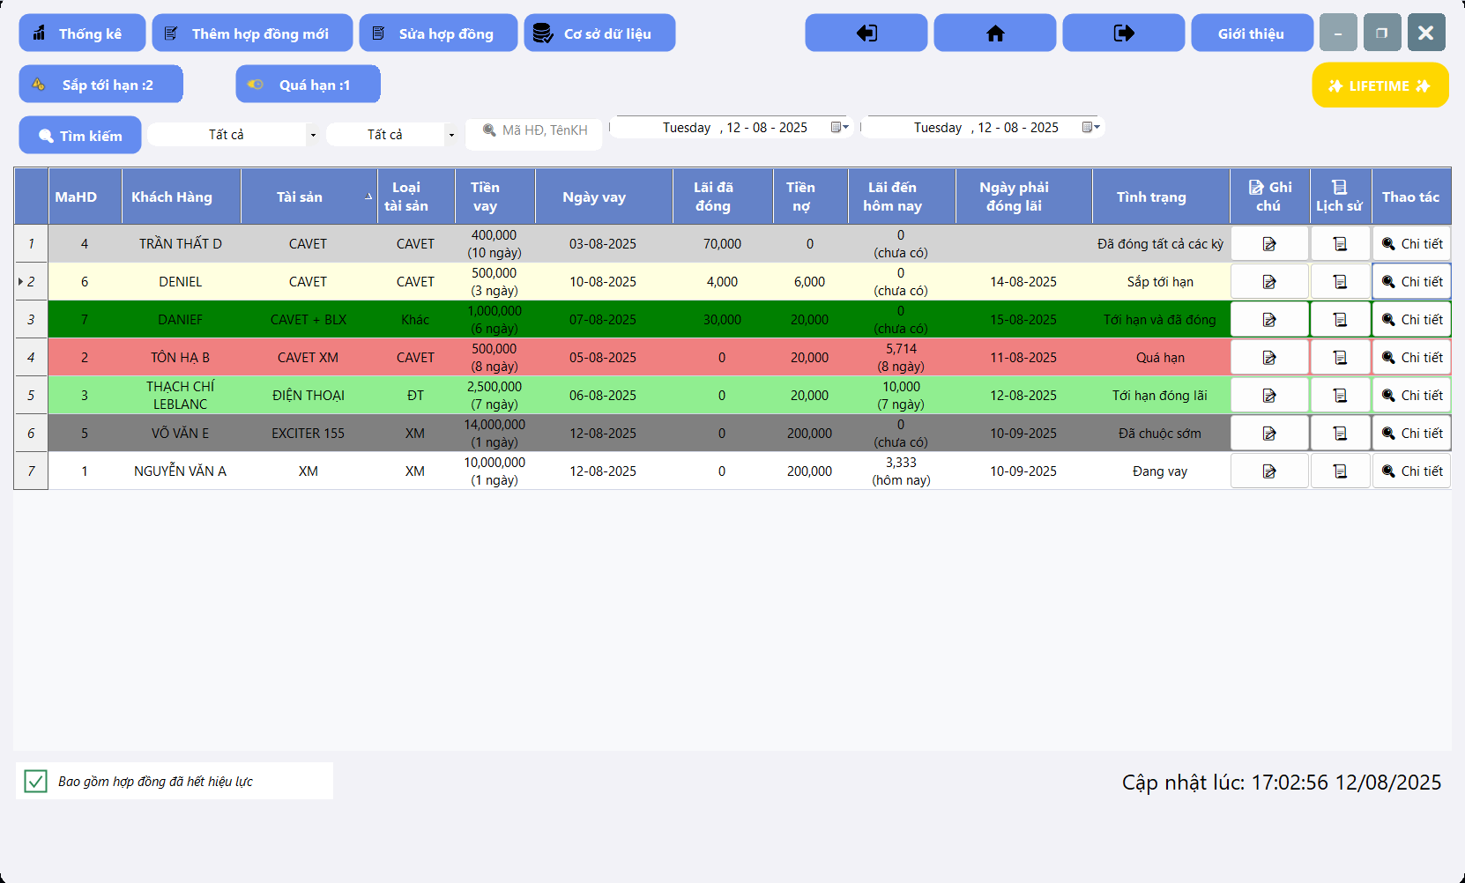View history for VÕ VĂN E row
Screen dimensions: 1465x883
1341,434
